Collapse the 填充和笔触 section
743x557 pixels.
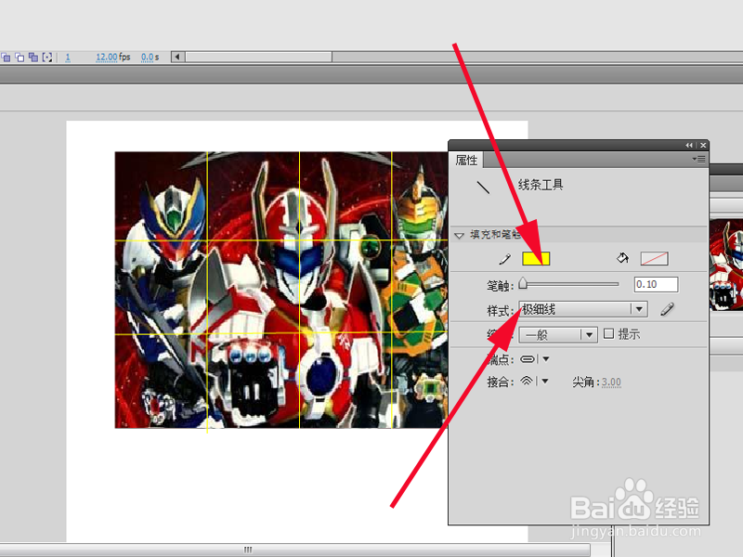[459, 235]
